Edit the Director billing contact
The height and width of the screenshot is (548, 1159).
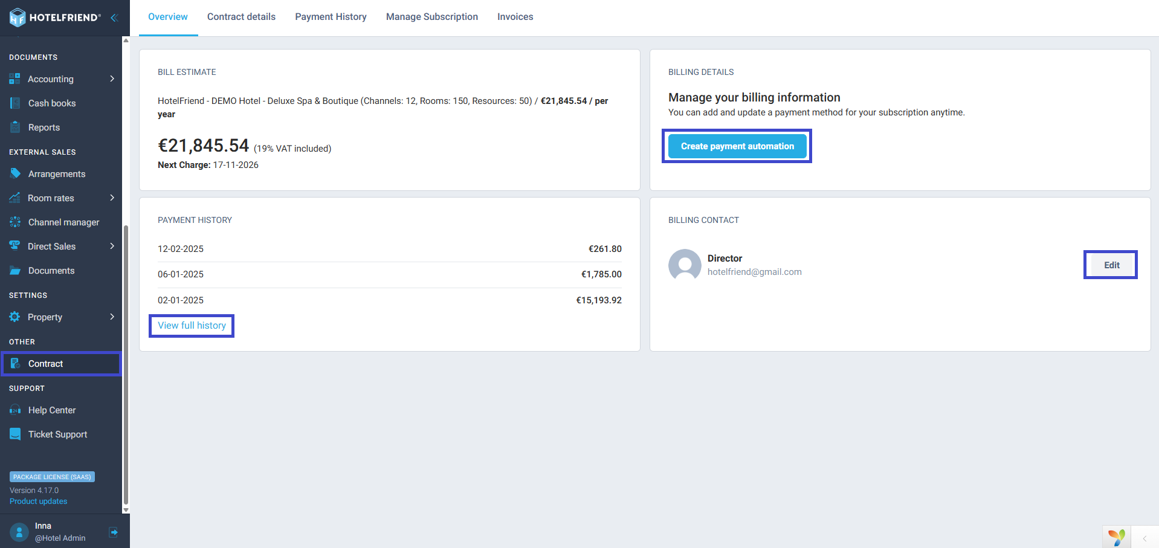1111,265
